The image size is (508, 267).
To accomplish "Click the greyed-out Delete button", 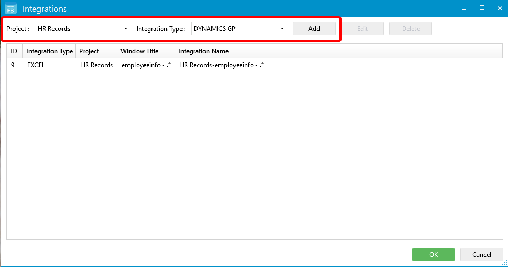I will (x=410, y=29).
